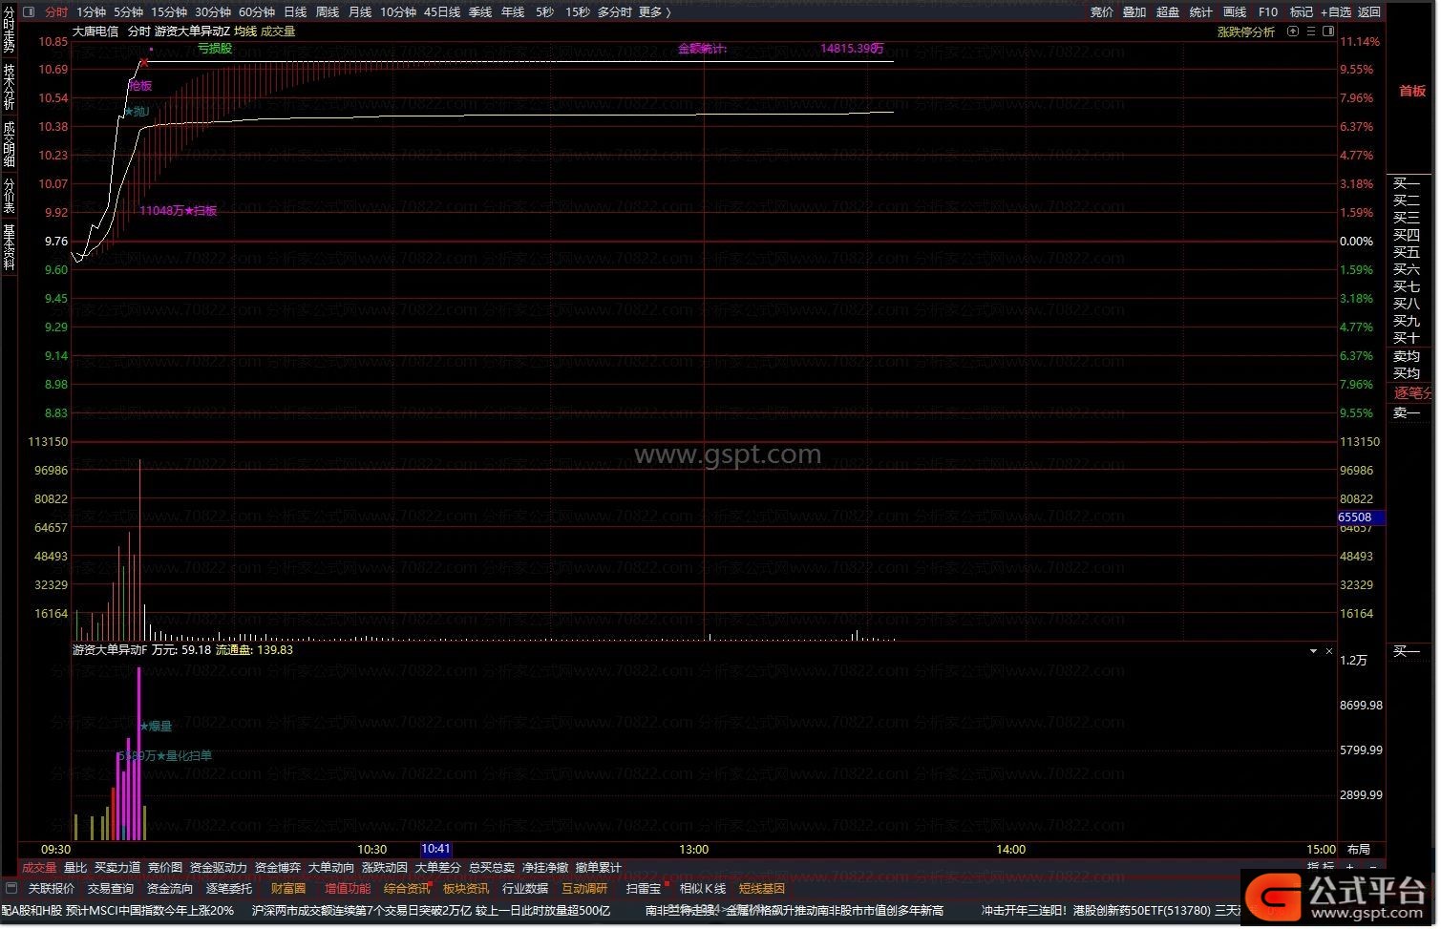Select the 资金博弈 indicator tab
This screenshot has height=929, width=1441.
coord(278,868)
